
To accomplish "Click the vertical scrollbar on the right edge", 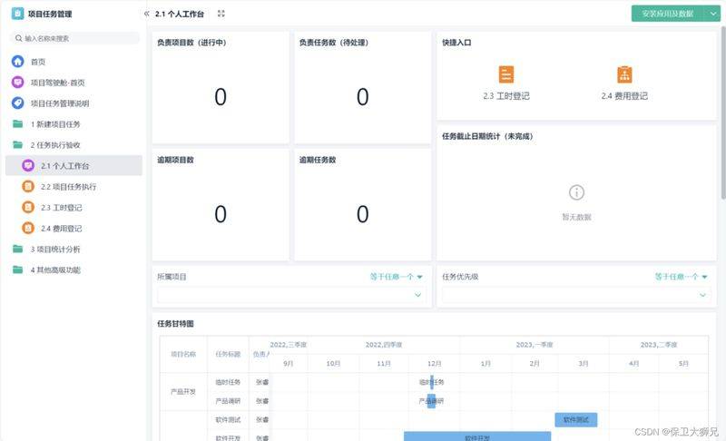I will (723, 113).
